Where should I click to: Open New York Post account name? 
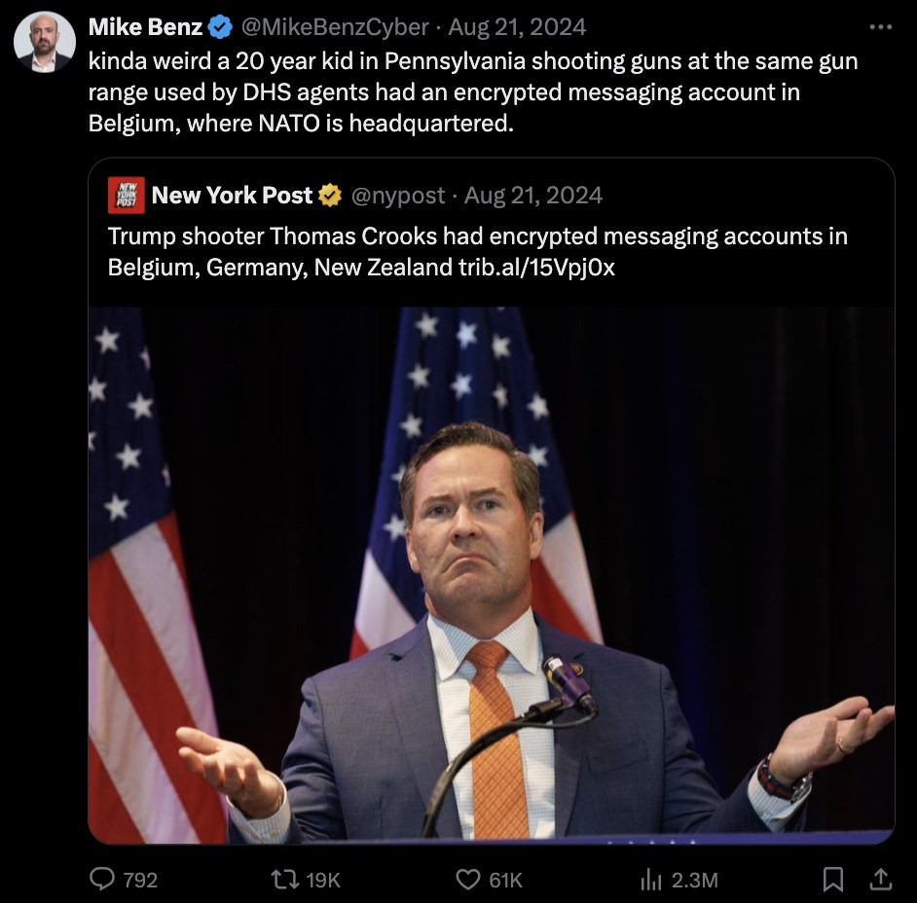tap(232, 196)
